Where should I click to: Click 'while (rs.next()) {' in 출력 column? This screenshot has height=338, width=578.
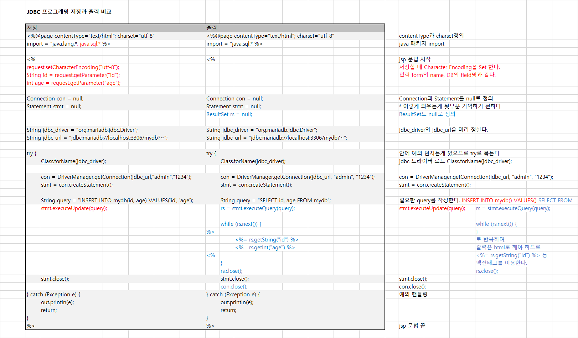click(241, 224)
